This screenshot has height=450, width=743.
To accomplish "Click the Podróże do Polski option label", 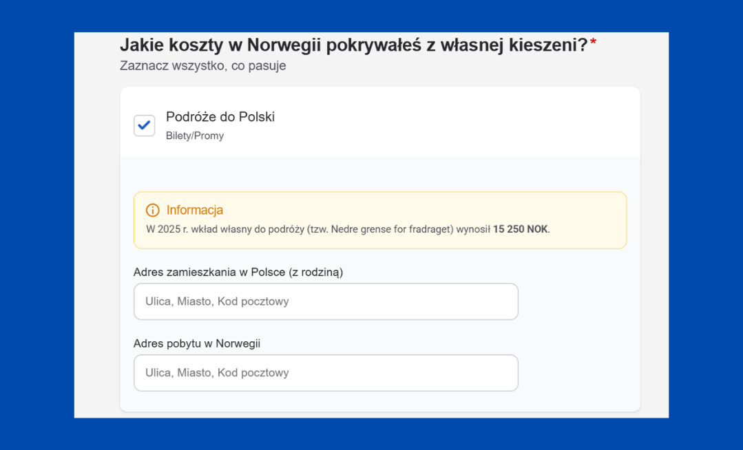I will pyautogui.click(x=220, y=117).
